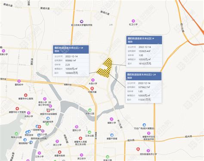This screenshot has width=204, height=161.
Task: Click the 体育公园 park marker
Action: 90,110
